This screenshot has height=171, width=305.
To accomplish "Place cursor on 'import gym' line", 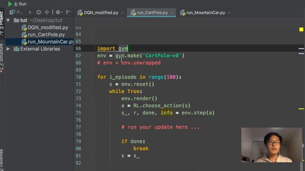I will click(x=112, y=48).
